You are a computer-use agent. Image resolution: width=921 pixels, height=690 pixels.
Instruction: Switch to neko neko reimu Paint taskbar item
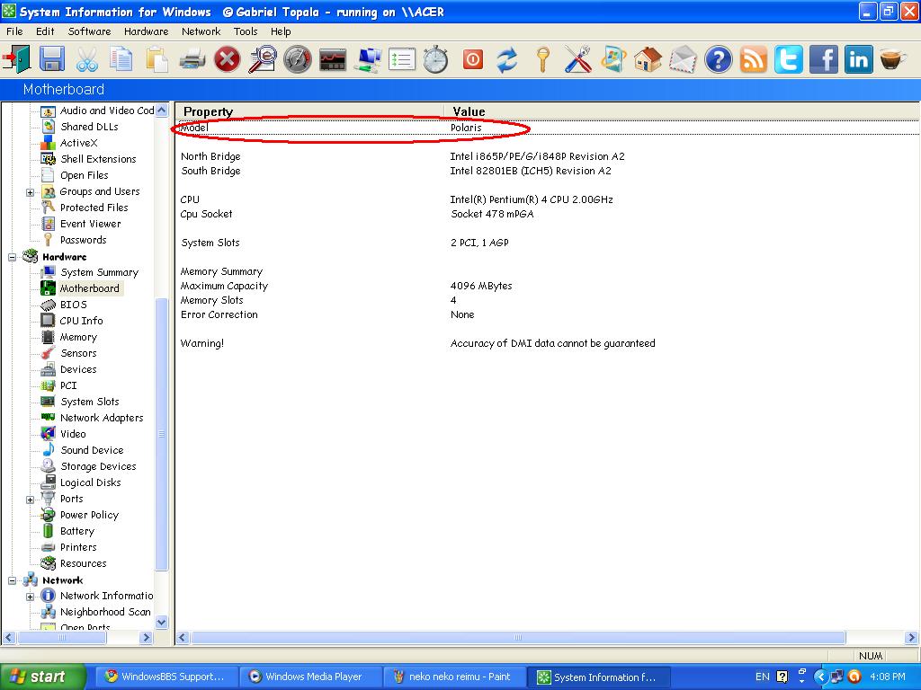click(x=456, y=677)
